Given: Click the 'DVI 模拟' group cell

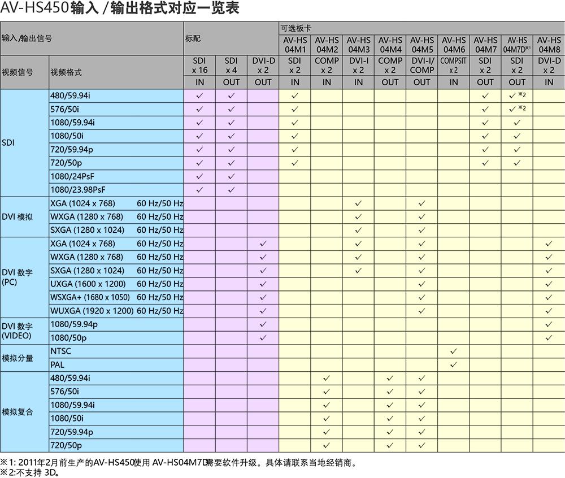Looking at the screenshot, I should point(24,217).
